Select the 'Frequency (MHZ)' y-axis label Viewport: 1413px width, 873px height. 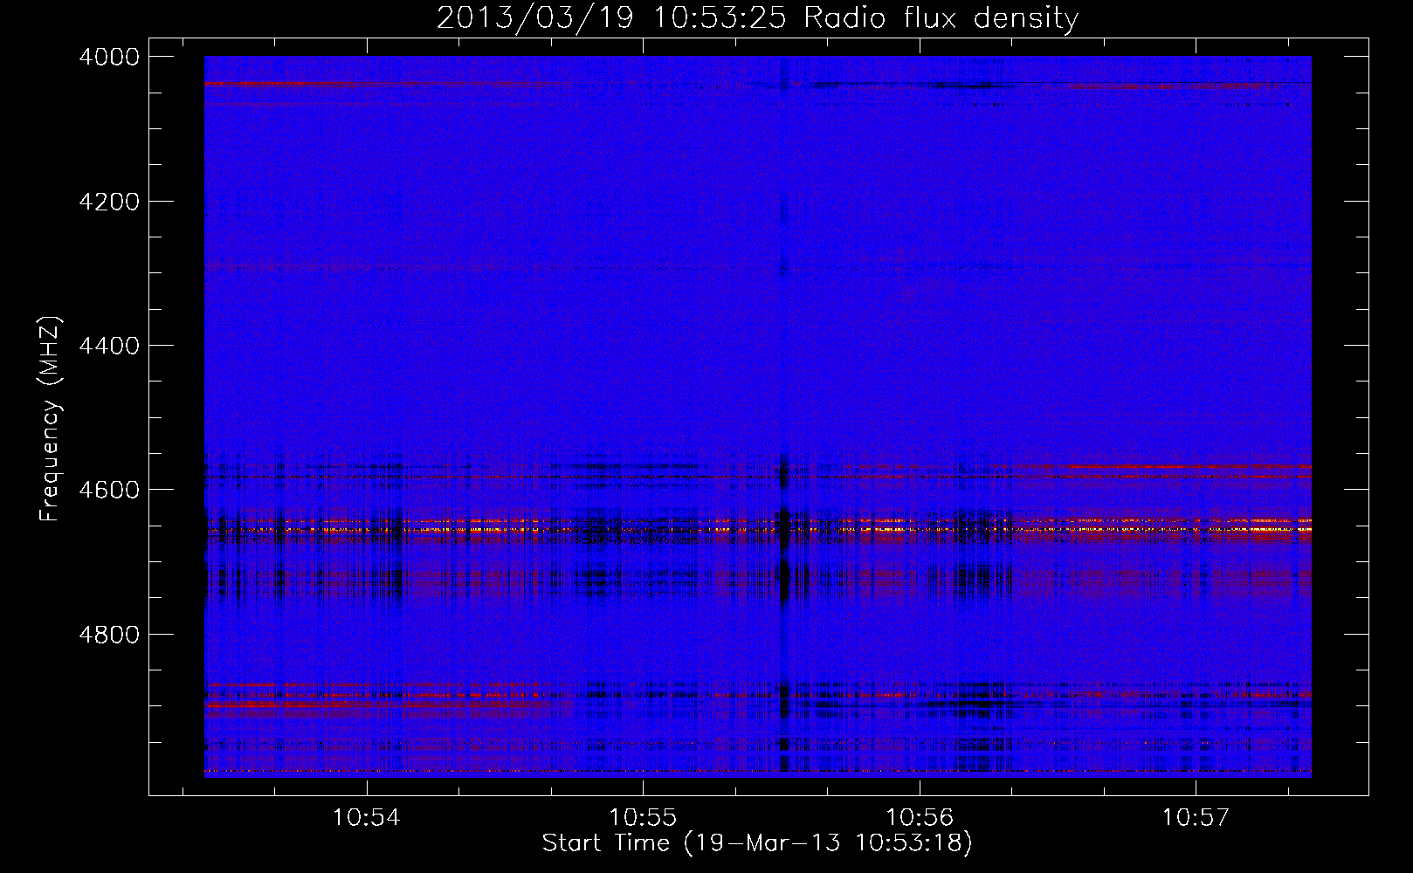[x=51, y=418]
